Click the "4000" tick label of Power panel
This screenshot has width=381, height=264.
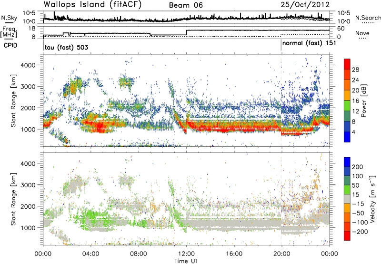pyautogui.click(x=28, y=65)
